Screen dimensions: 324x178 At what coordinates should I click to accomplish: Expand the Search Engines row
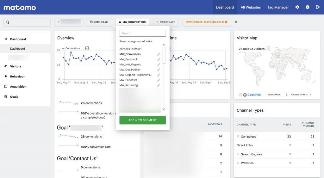(x=238, y=154)
